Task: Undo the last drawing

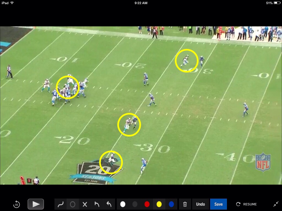Action: [x=200, y=204]
